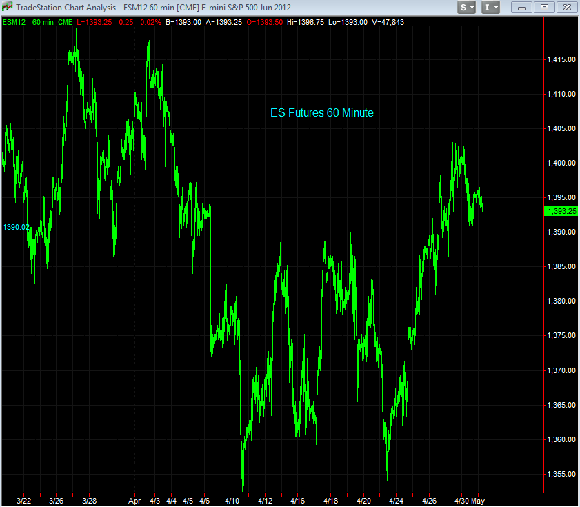Select the ES Futures 60 Minute chart annotation
Image resolution: width=580 pixels, height=507 pixels.
click(322, 113)
